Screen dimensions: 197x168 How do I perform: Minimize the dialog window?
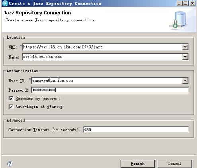(179, 3)
